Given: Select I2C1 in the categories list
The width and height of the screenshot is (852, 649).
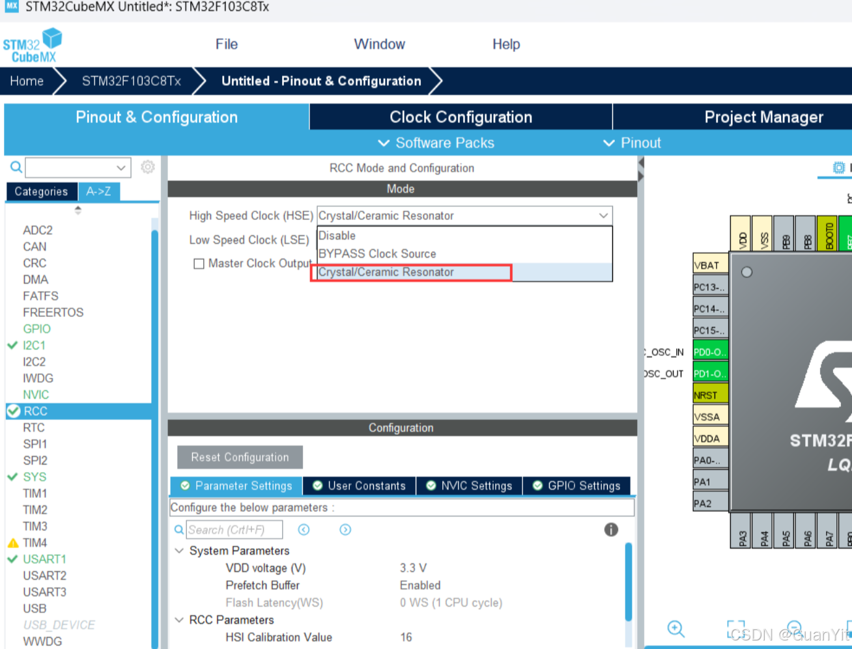Looking at the screenshot, I should (x=34, y=346).
